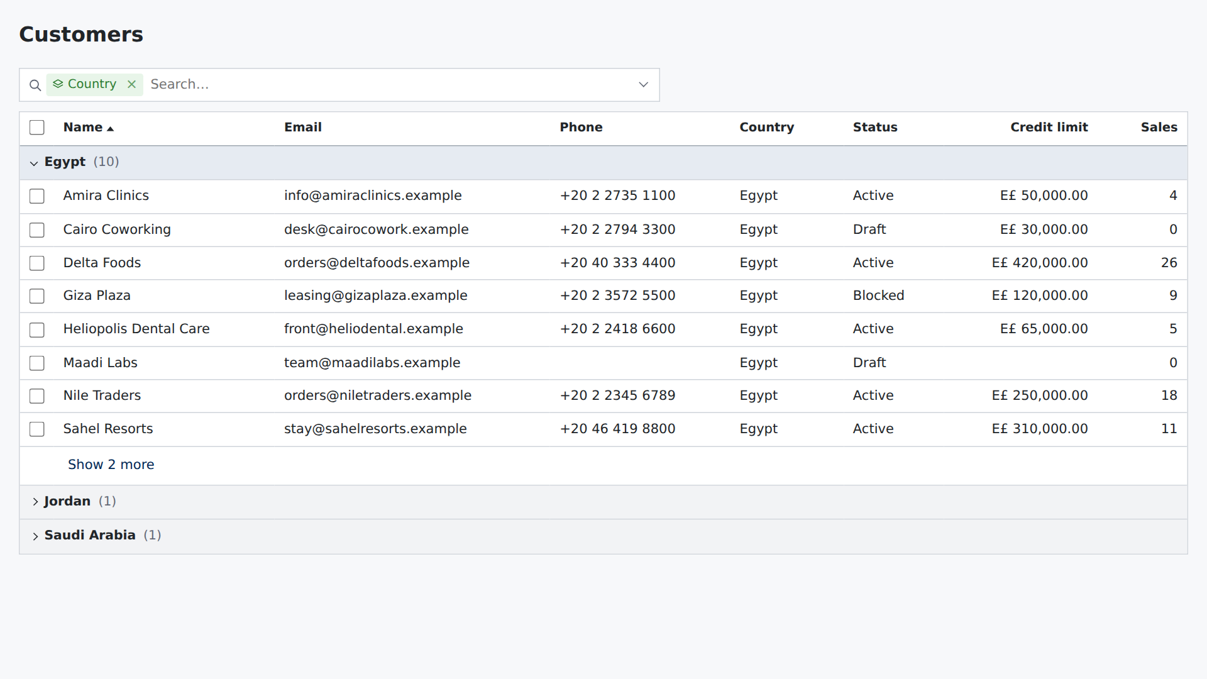This screenshot has width=1207, height=679.
Task: Remove the Country group filter chip
Action: click(x=131, y=84)
